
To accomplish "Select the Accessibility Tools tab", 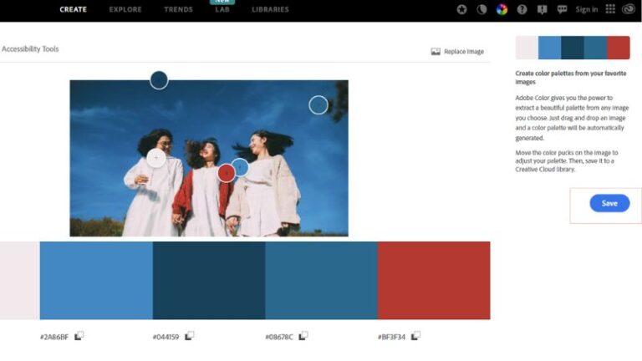I will (x=30, y=49).
